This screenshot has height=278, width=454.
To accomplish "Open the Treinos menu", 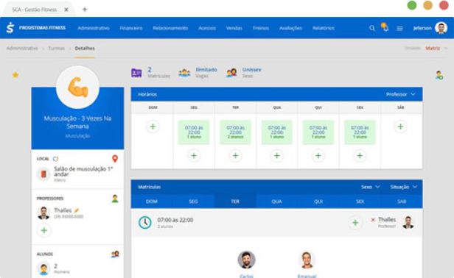I will (x=261, y=28).
